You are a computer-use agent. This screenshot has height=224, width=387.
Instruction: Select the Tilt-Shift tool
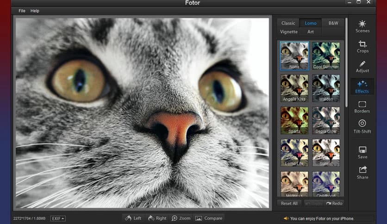click(x=362, y=126)
